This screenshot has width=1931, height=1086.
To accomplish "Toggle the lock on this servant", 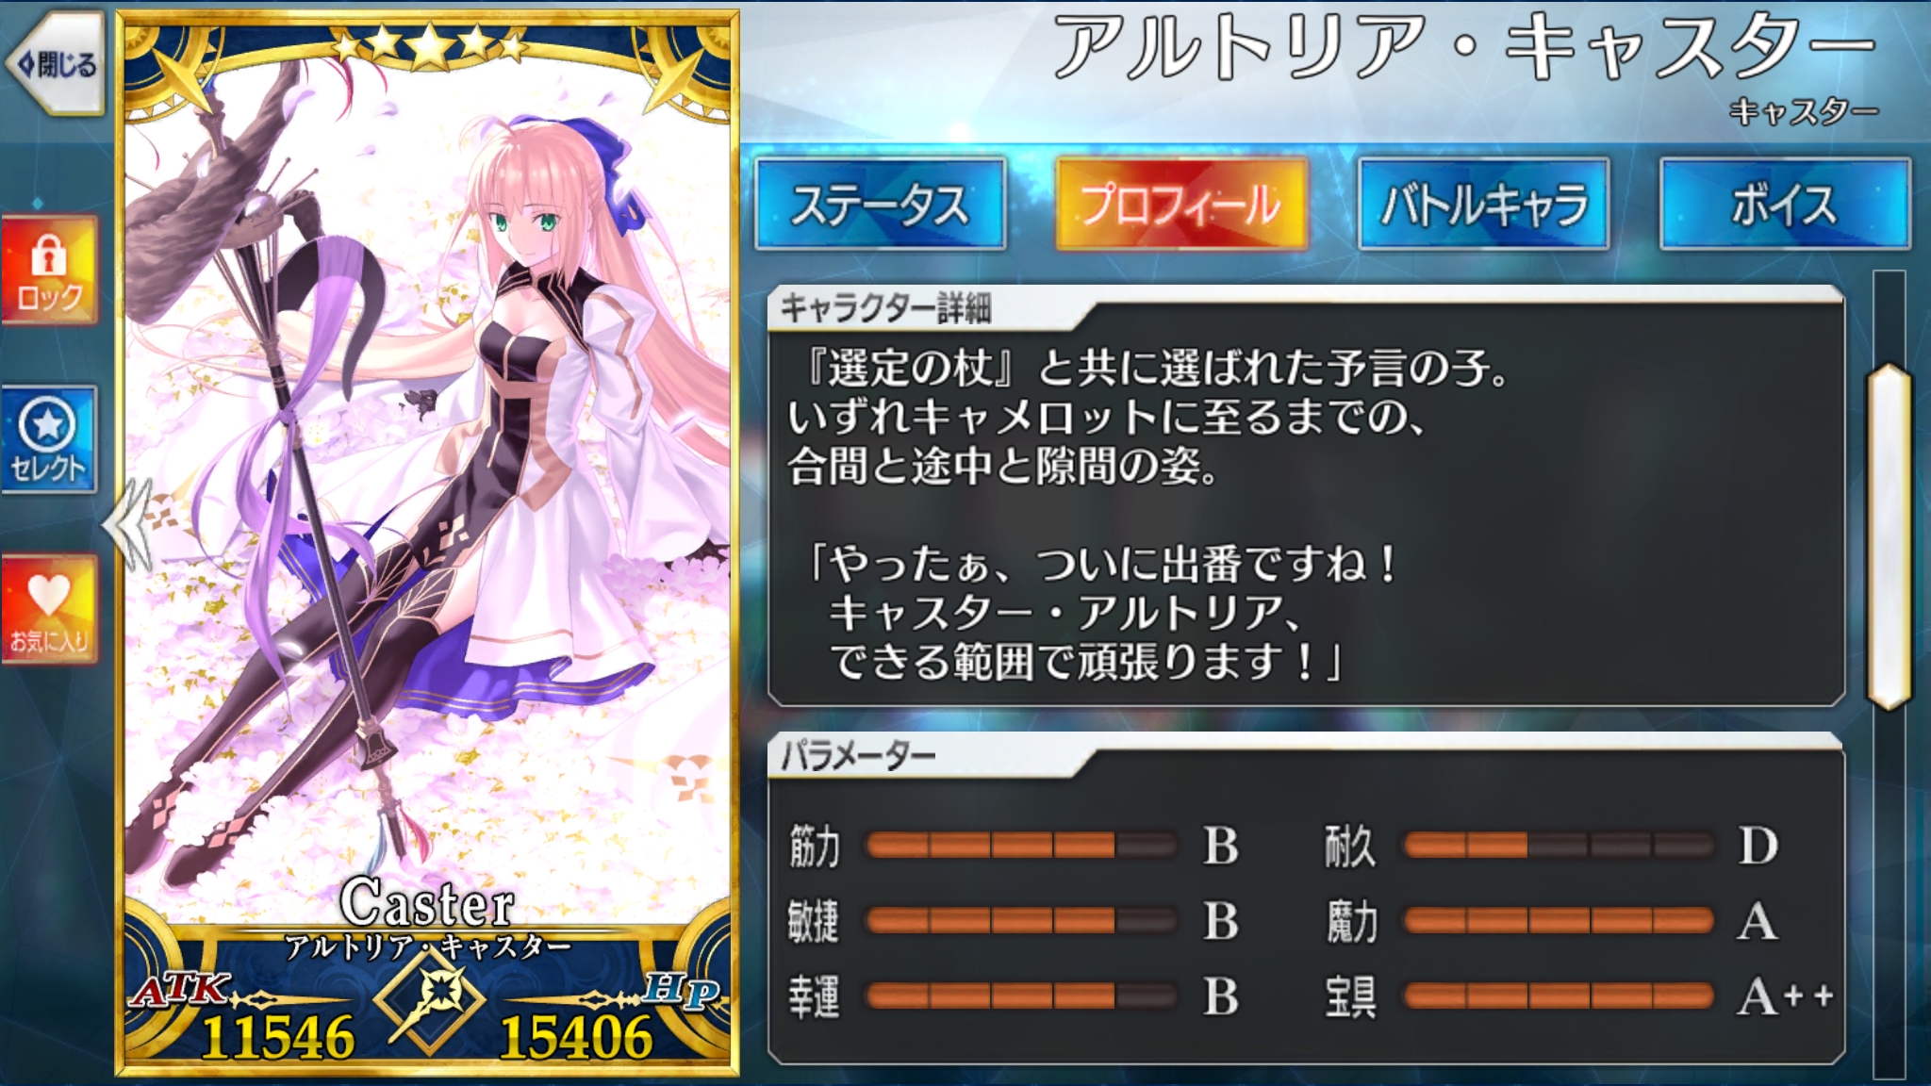I will 49,271.
